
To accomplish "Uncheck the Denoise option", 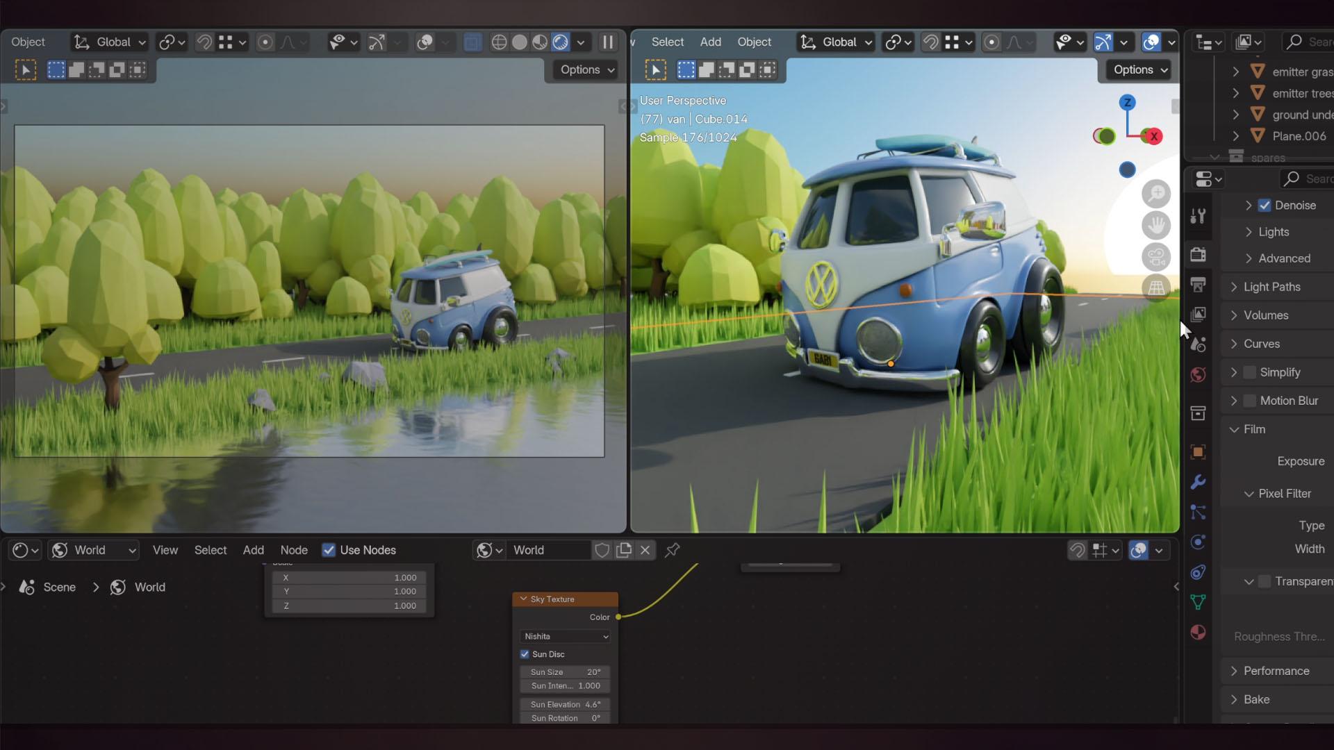I will coord(1265,205).
